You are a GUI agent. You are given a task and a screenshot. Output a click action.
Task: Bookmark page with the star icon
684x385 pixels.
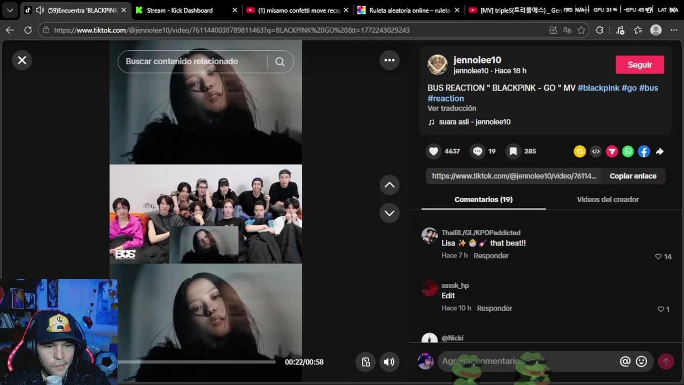581,30
